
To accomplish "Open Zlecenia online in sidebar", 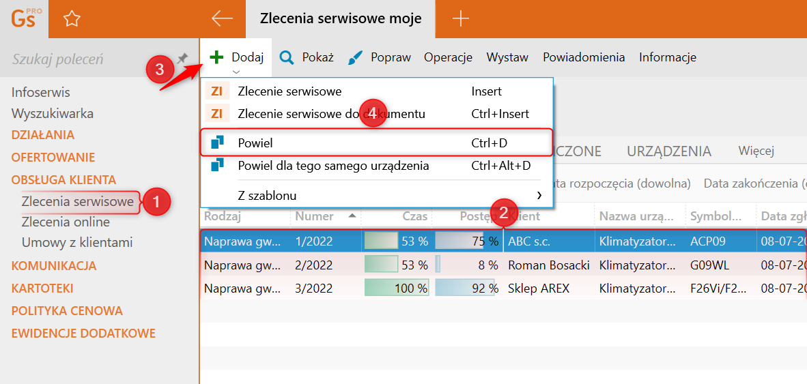I will 66,222.
